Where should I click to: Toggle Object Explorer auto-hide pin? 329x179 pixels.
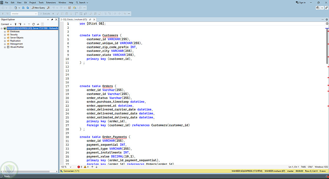pyautogui.click(x=52, y=19)
